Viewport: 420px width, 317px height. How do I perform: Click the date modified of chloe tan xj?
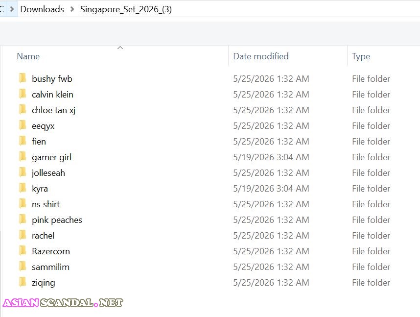click(x=271, y=110)
